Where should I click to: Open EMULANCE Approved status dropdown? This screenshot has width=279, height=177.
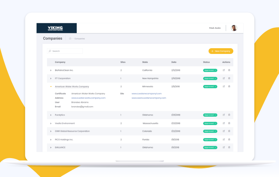[210, 147]
